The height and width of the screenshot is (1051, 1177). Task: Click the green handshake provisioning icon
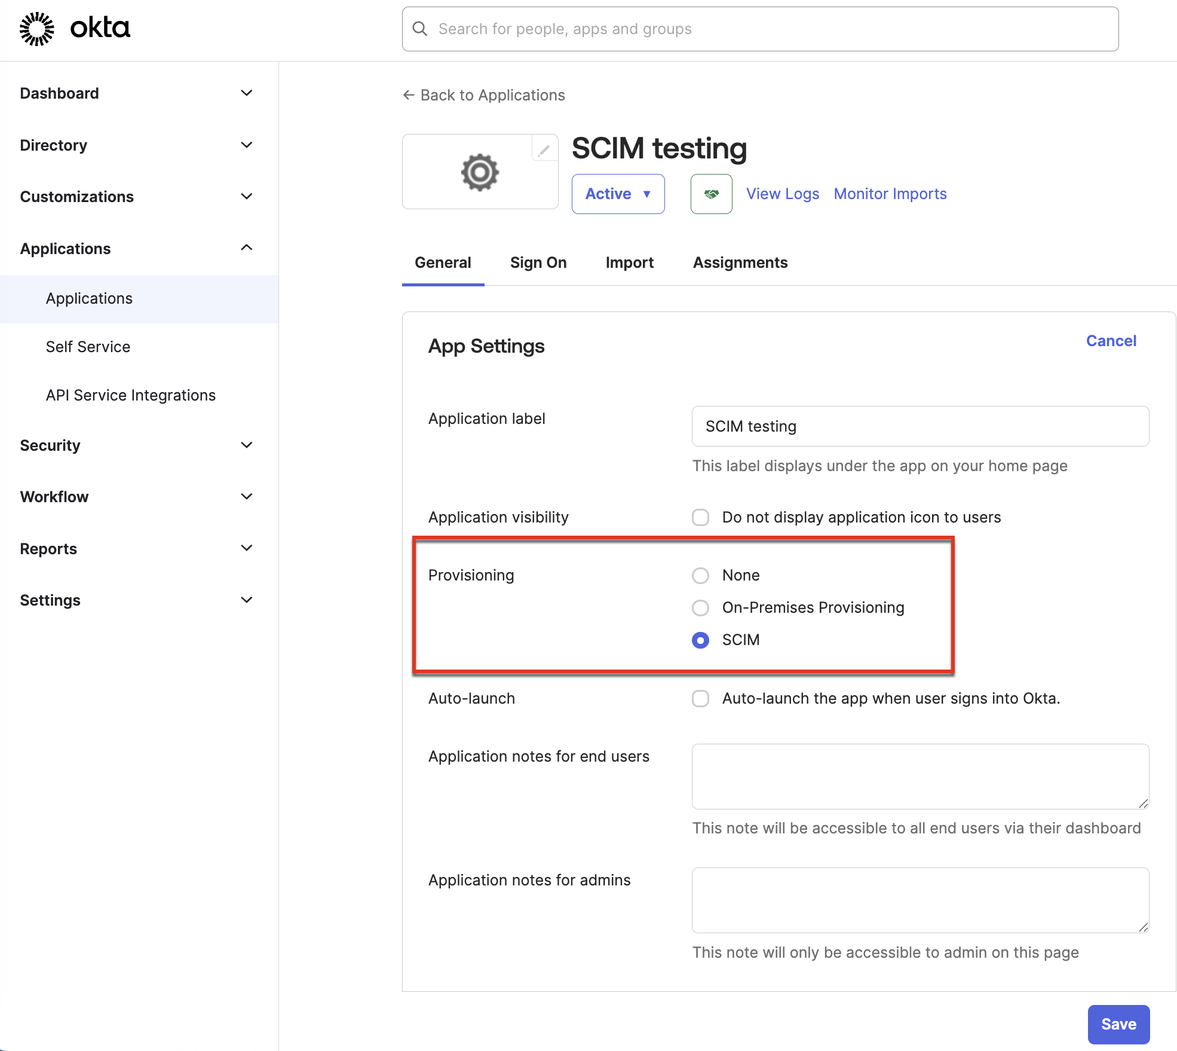(710, 194)
